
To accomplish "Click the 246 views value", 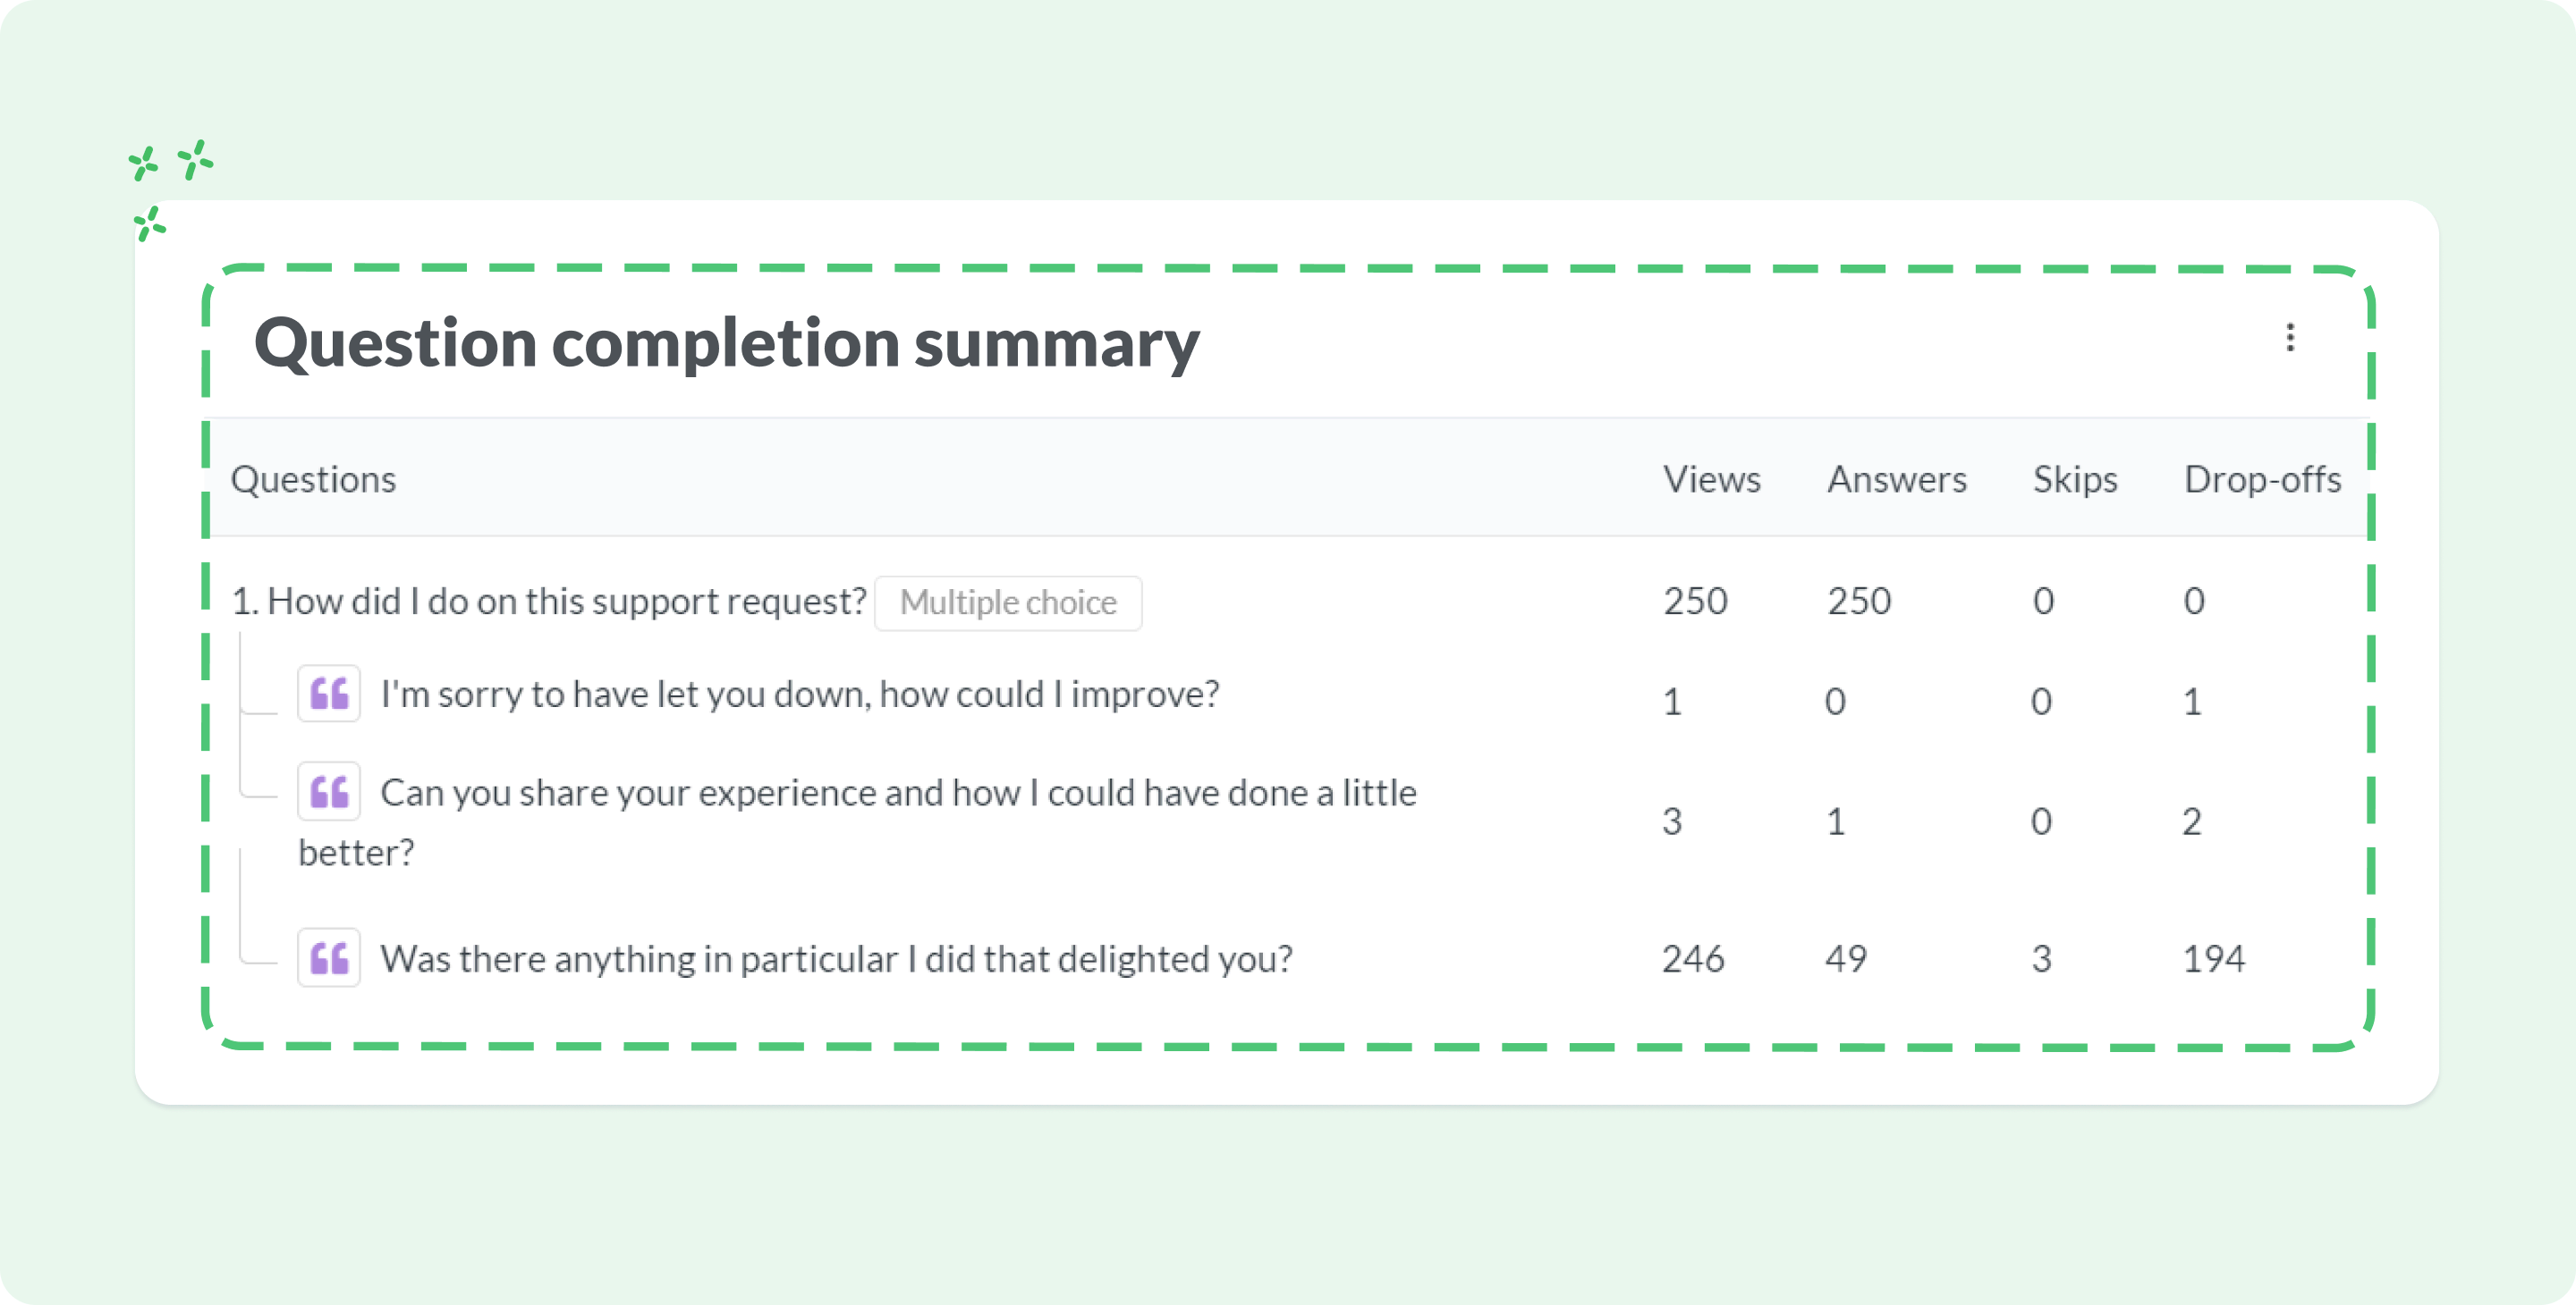I will (x=1693, y=959).
